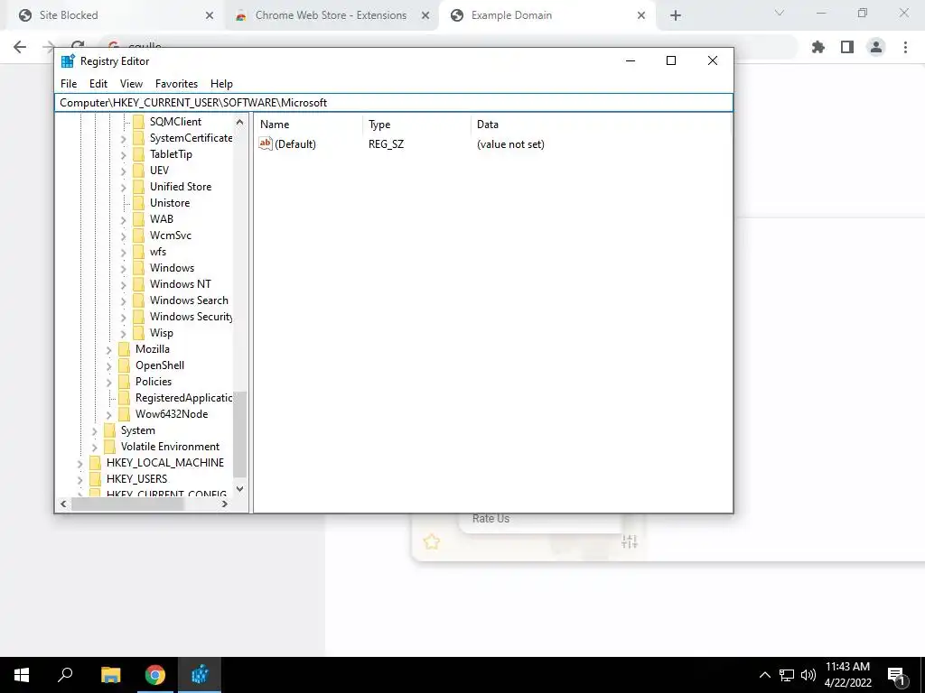Select the Unified Store folder icon
The image size is (925, 693).
pos(138,186)
